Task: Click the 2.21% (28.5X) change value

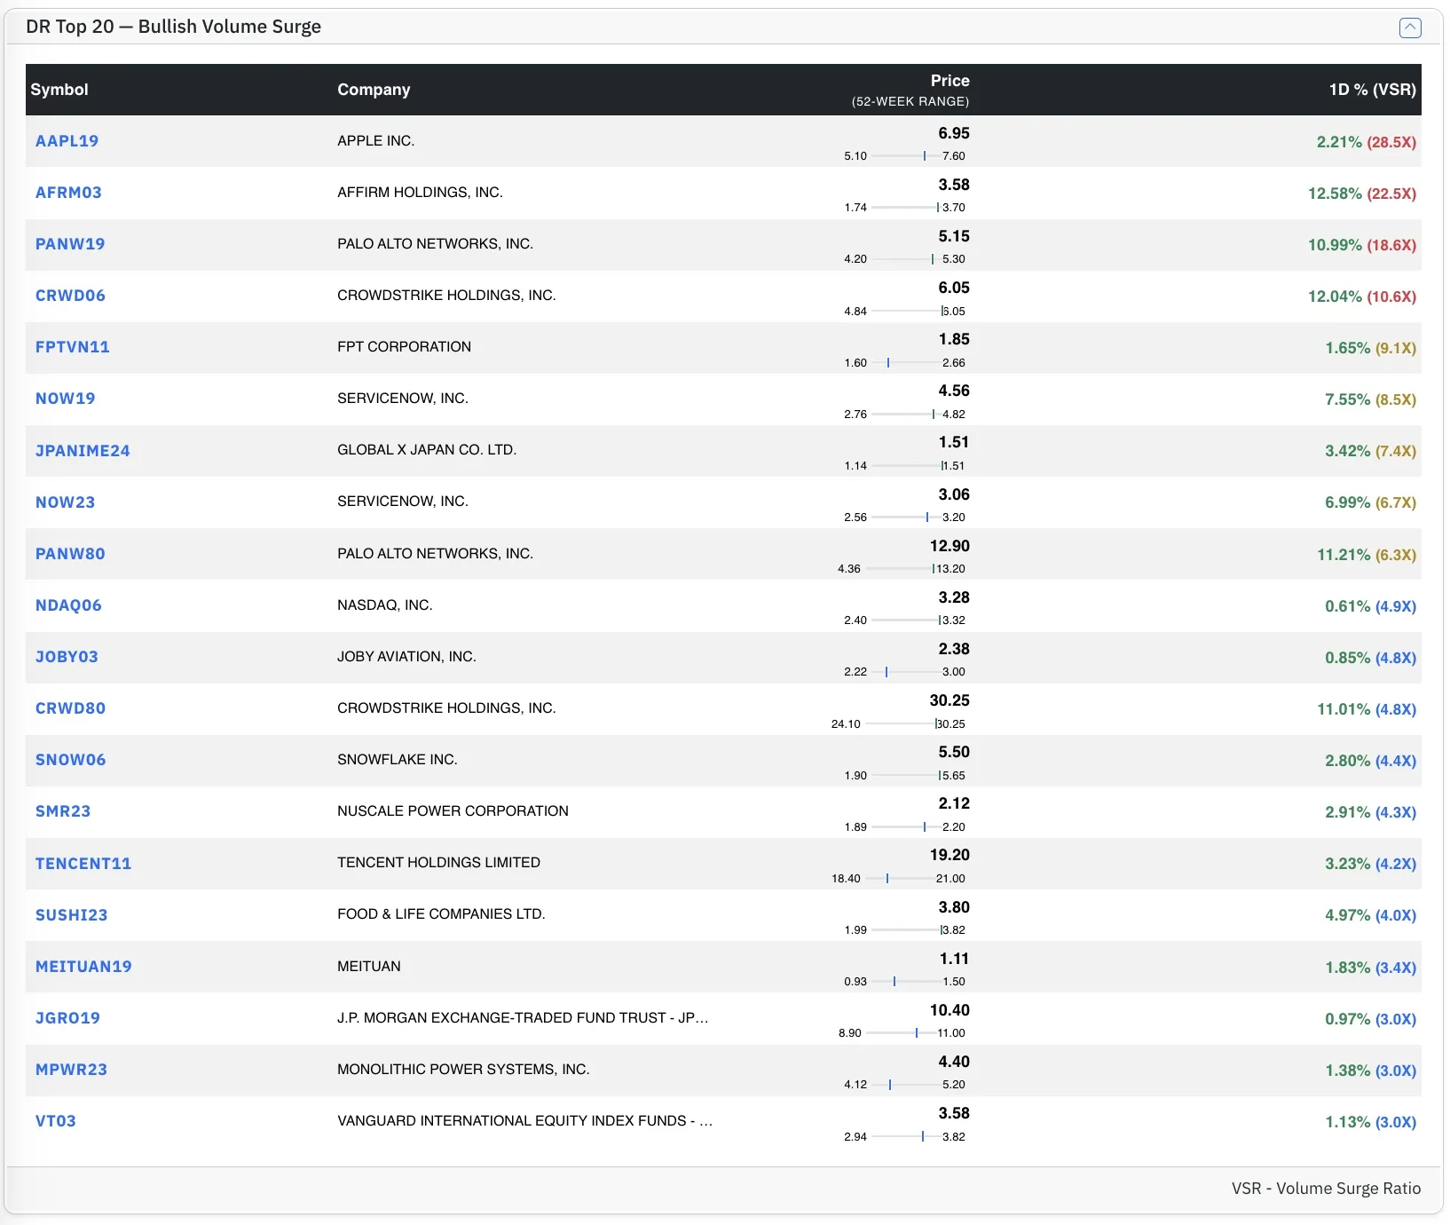Action: tap(1367, 142)
